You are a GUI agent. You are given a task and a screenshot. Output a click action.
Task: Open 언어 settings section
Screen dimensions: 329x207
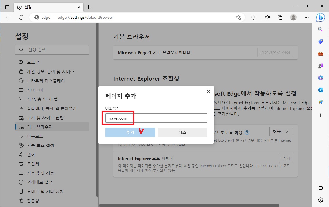tap(52, 155)
